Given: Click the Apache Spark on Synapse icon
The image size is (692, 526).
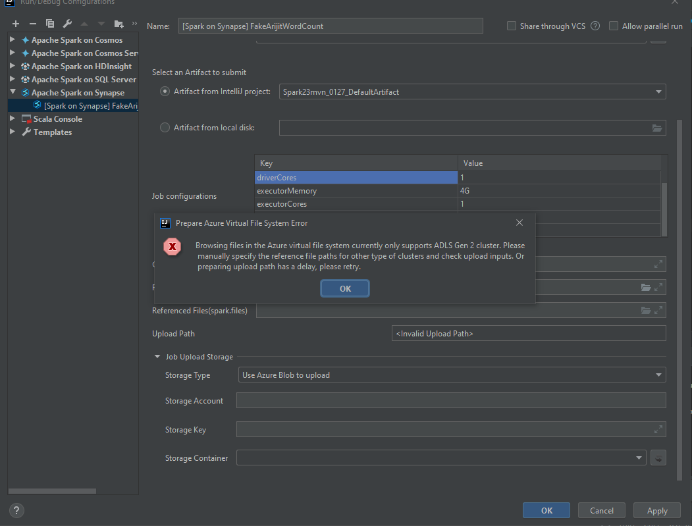Looking at the screenshot, I should [26, 93].
